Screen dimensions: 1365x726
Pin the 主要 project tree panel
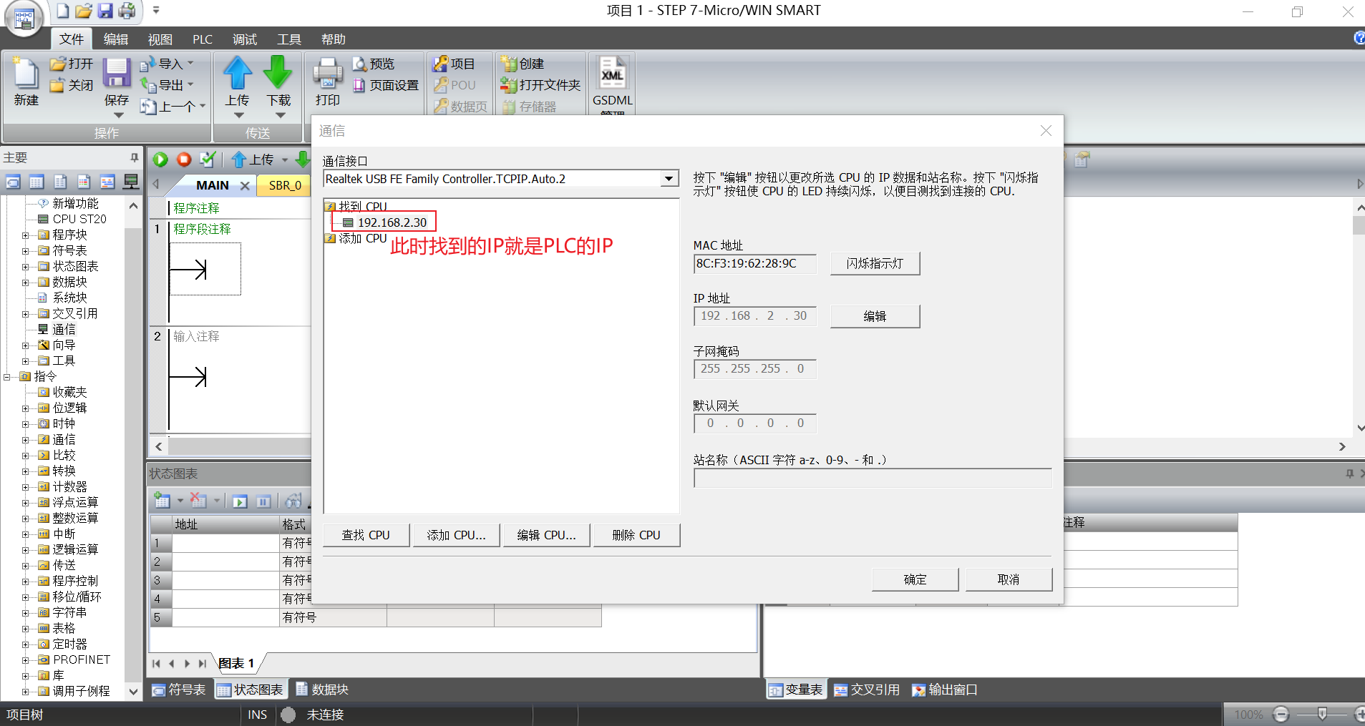134,157
